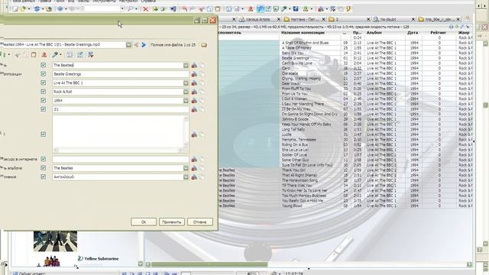489x275 pixels.
Task: Click the Ok button
Action: pyautogui.click(x=144, y=222)
